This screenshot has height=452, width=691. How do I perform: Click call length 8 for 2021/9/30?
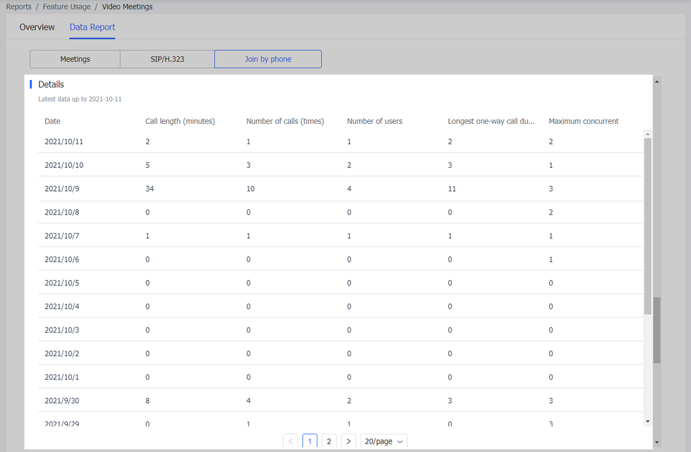pos(147,401)
